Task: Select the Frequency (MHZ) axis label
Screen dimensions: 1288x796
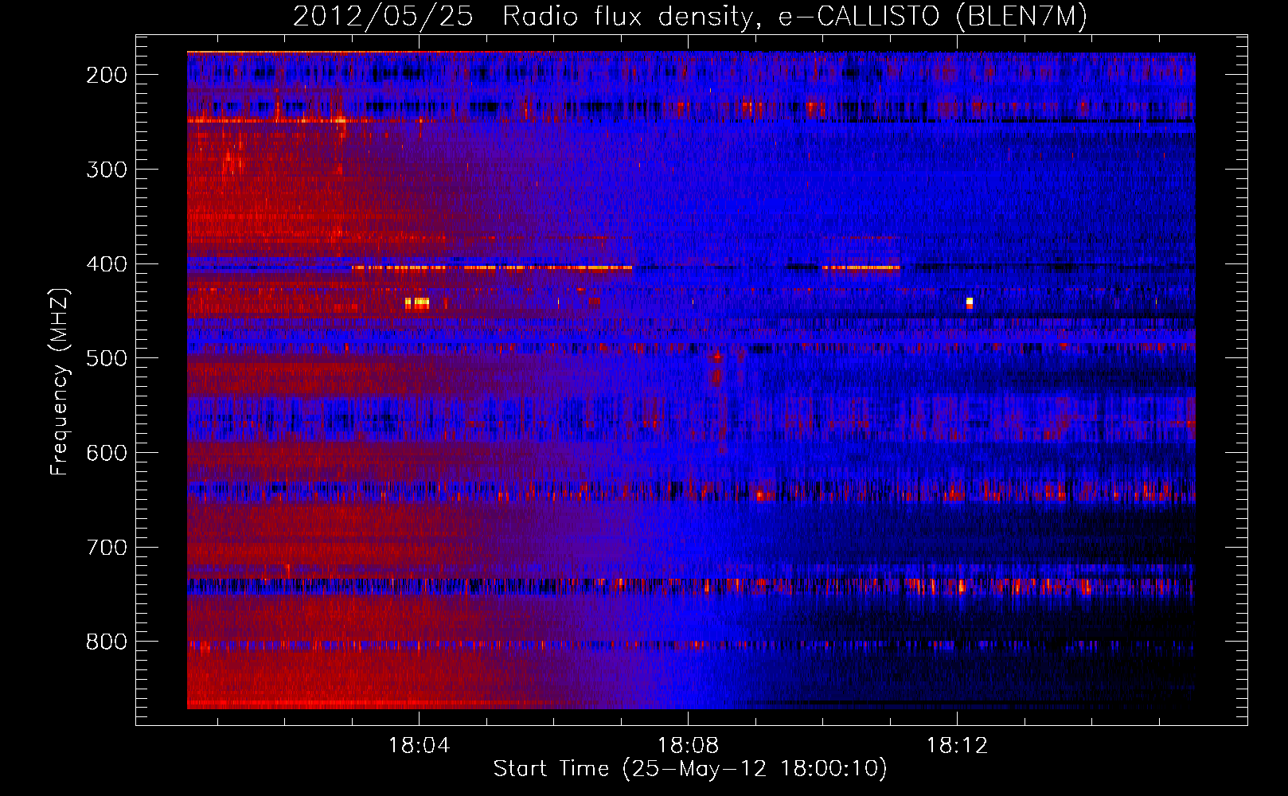Action: click(x=60, y=381)
